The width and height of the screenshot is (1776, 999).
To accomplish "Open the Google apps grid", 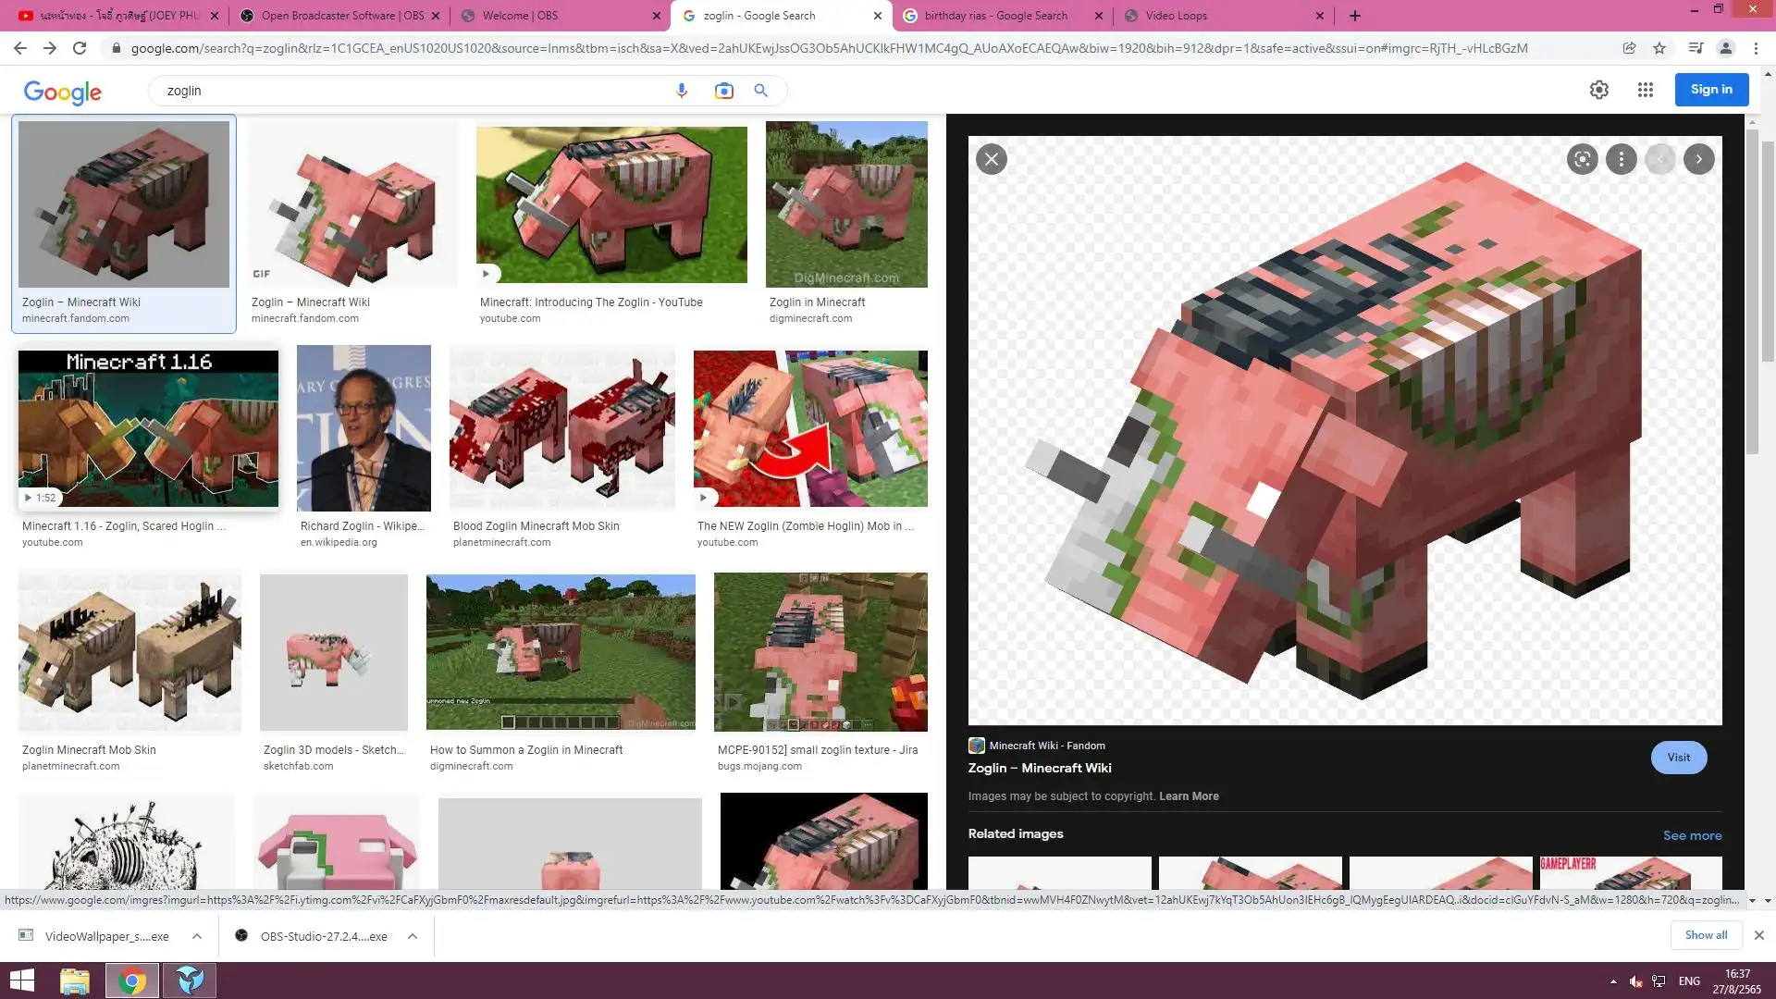I will [x=1645, y=90].
